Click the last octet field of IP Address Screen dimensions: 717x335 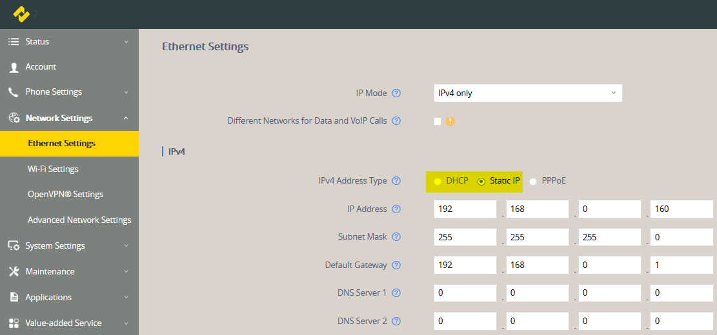[681, 209]
